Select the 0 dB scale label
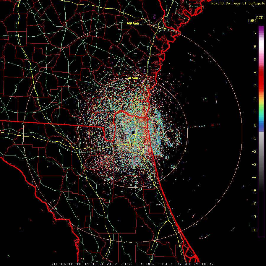 (255, 125)
